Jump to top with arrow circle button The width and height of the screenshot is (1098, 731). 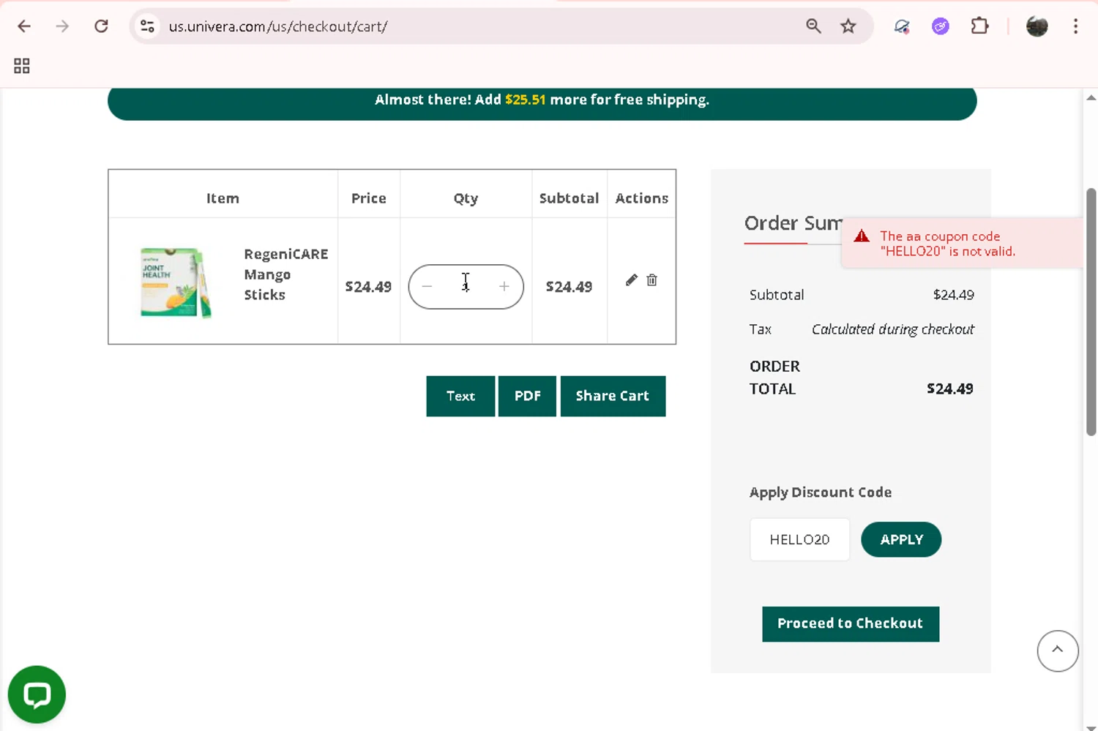tap(1058, 651)
